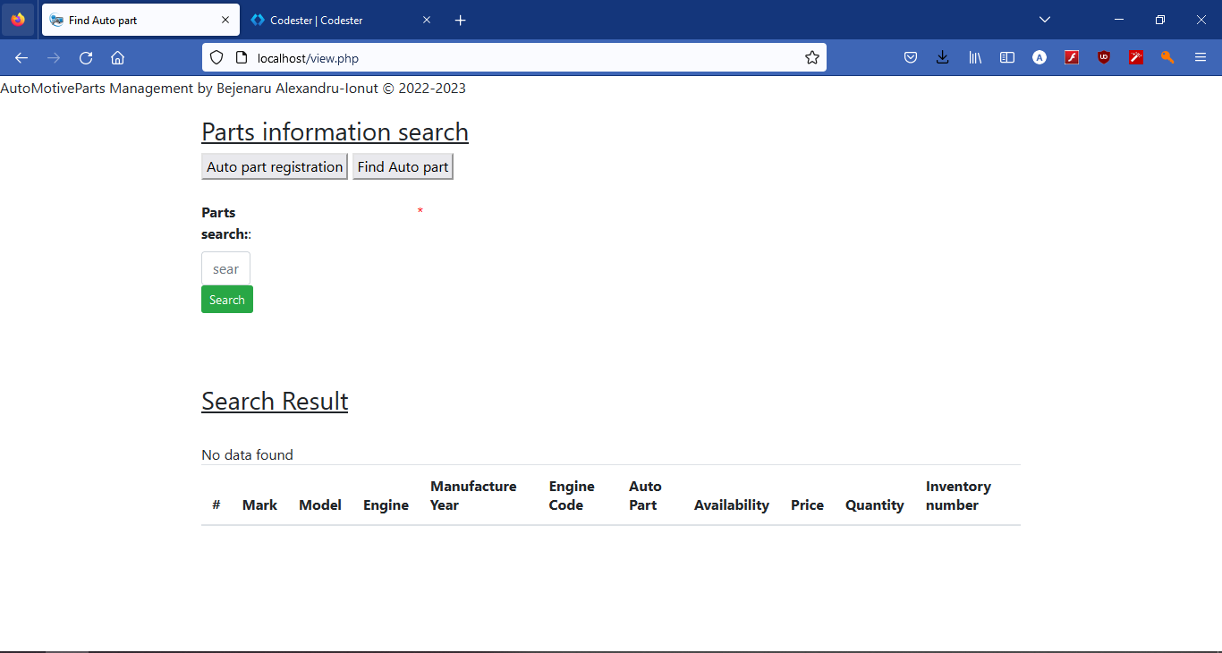Open the Firefox hamburger application menu

tap(1201, 58)
